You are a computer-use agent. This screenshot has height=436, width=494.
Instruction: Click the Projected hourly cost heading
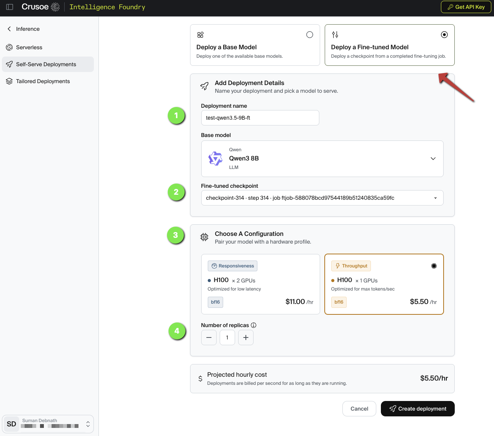pos(237,374)
